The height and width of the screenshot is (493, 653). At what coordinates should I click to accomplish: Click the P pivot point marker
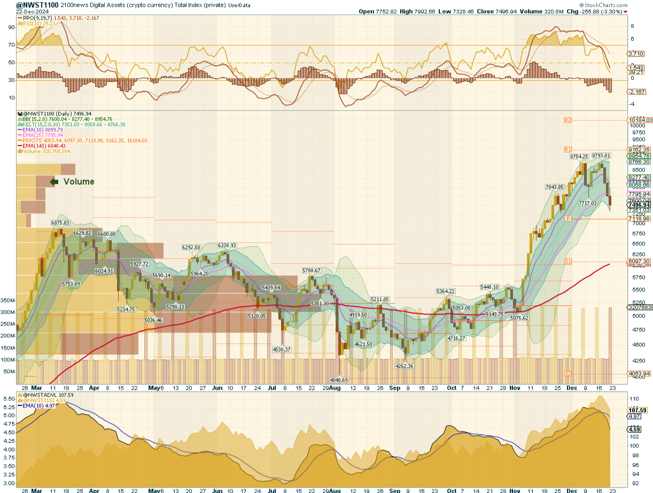pyautogui.click(x=568, y=219)
